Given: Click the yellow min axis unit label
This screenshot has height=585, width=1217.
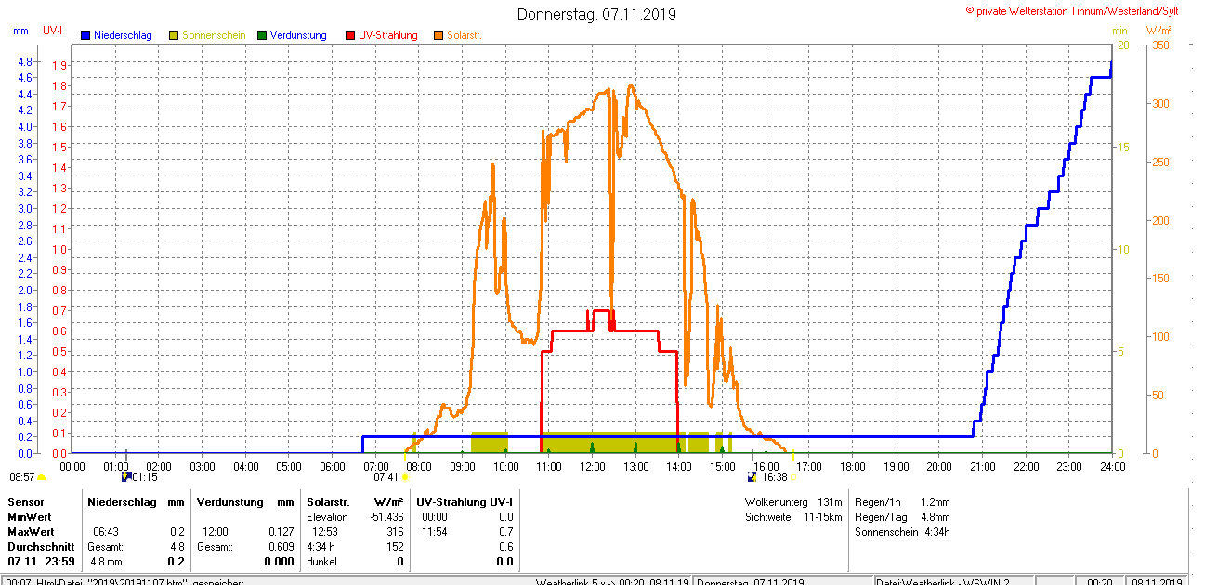Looking at the screenshot, I should (x=1120, y=31).
